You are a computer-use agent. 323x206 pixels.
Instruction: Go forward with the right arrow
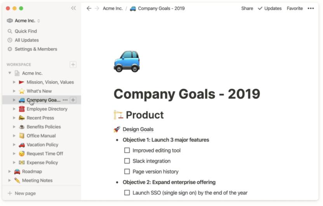[97, 8]
